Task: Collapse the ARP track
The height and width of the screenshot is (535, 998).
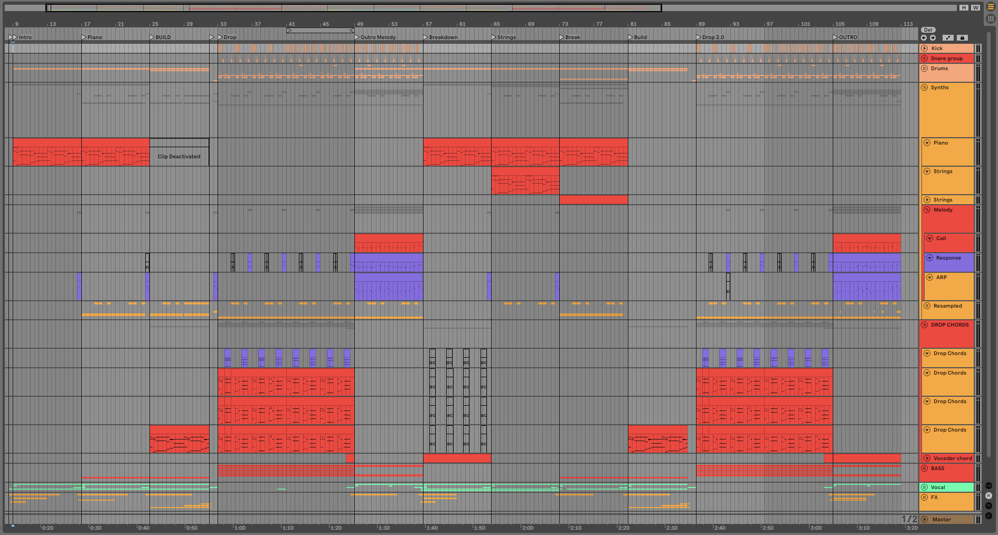Action: (930, 278)
